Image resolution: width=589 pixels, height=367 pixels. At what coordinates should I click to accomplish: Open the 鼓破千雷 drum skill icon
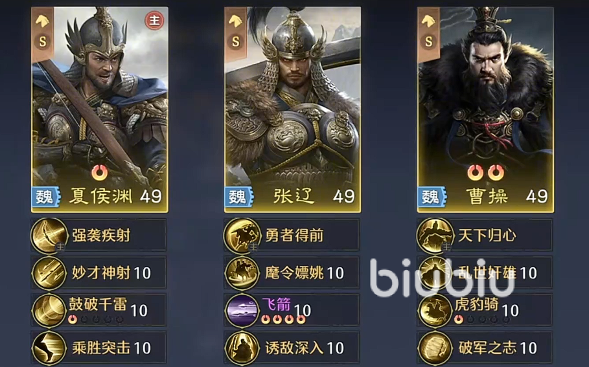click(x=49, y=310)
